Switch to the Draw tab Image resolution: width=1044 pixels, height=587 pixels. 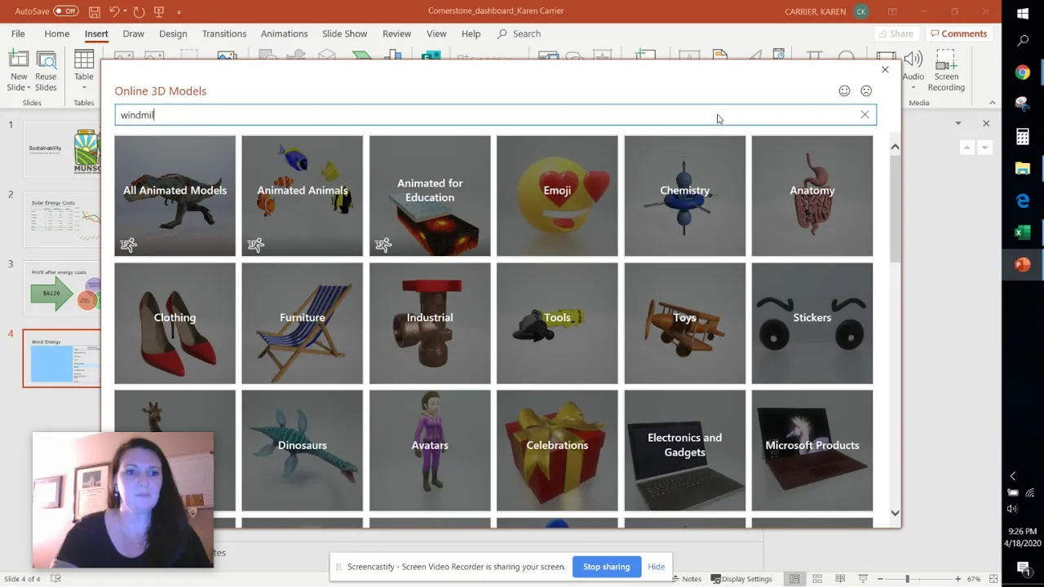[x=133, y=33]
